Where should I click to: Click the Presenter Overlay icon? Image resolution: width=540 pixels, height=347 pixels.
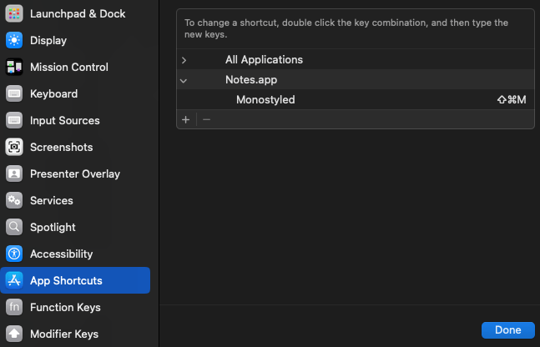point(14,173)
